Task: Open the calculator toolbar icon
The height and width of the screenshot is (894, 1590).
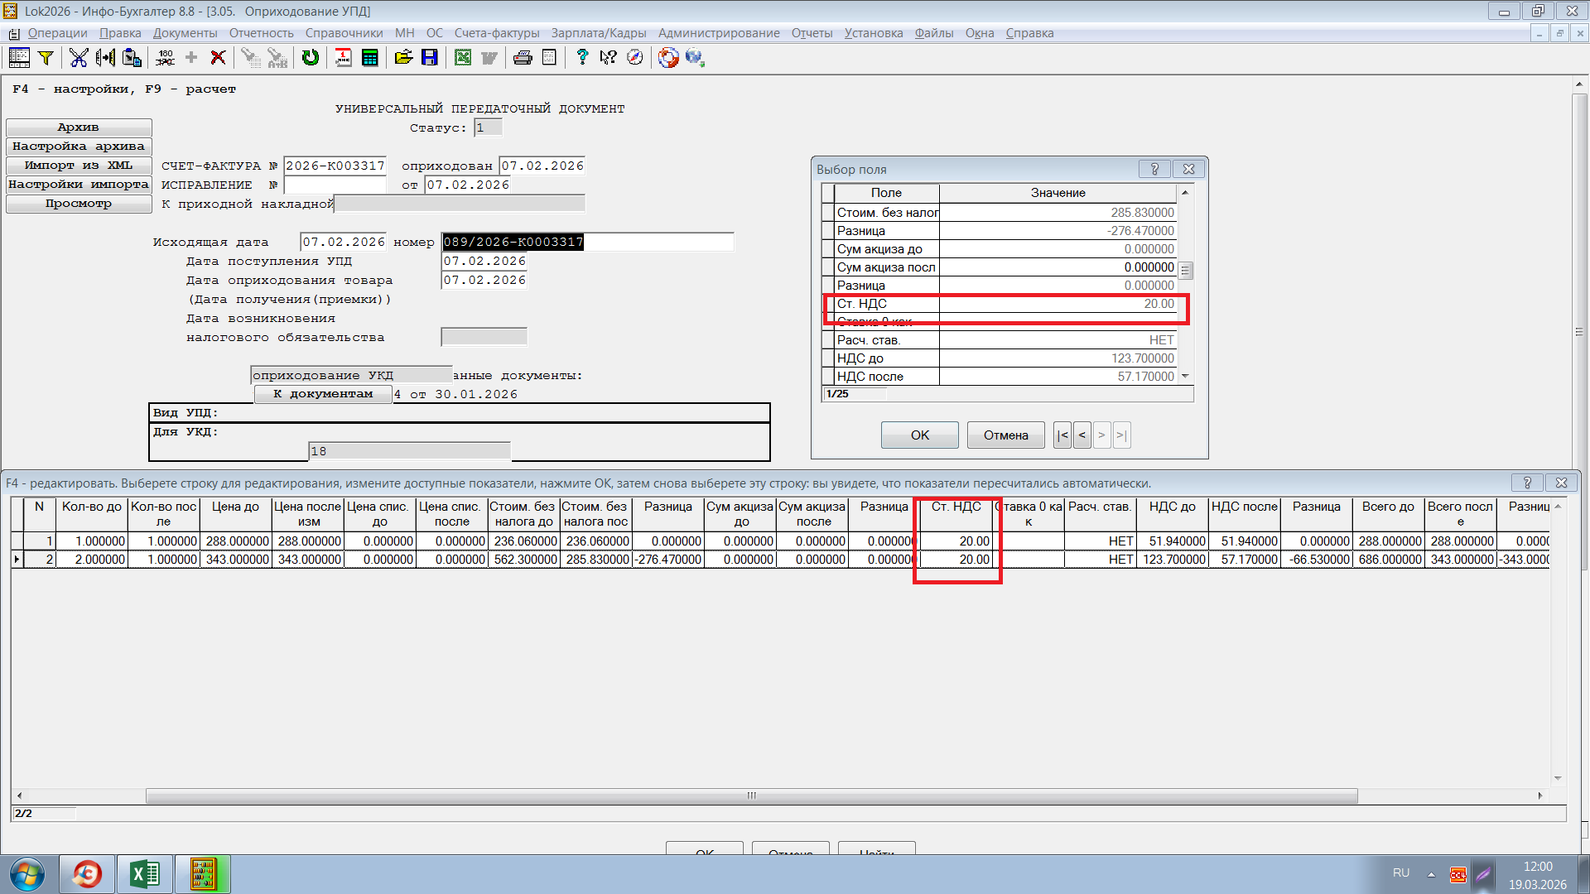Action: coord(370,57)
